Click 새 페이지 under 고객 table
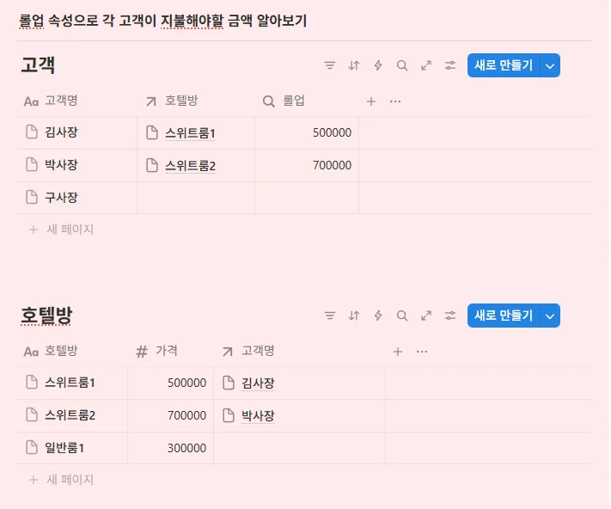The height and width of the screenshot is (509, 611). point(62,230)
